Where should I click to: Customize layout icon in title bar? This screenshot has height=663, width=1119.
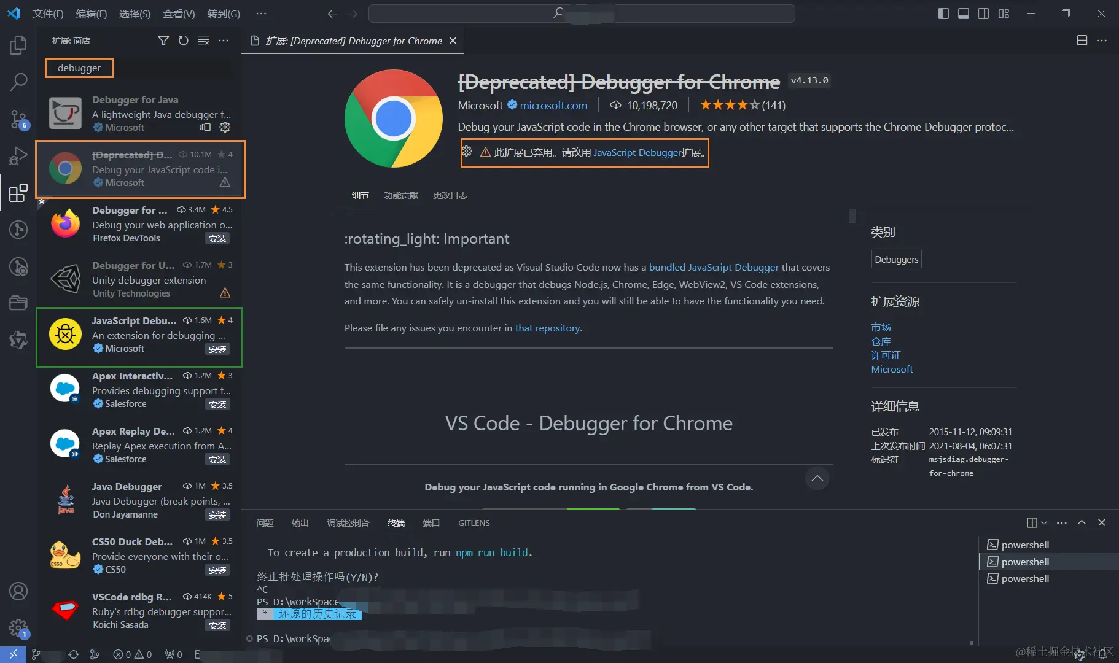point(1004,14)
